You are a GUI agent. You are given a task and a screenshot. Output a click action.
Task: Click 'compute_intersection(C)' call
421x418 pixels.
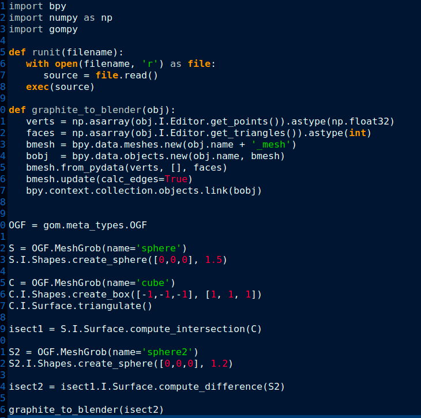click(x=196, y=329)
